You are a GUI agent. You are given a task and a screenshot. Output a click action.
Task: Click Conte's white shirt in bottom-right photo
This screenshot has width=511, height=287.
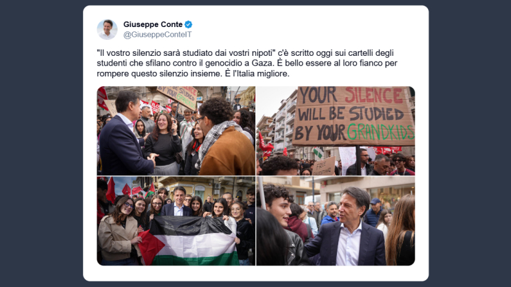[348, 247]
